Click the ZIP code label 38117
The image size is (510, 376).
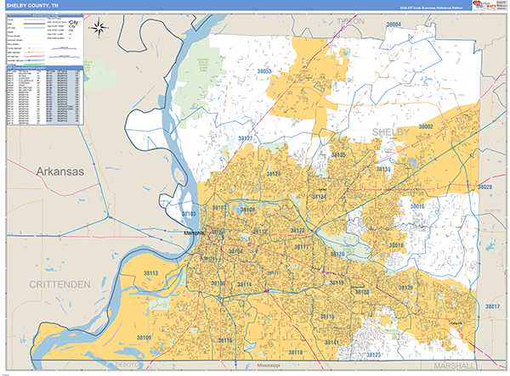(x=302, y=247)
